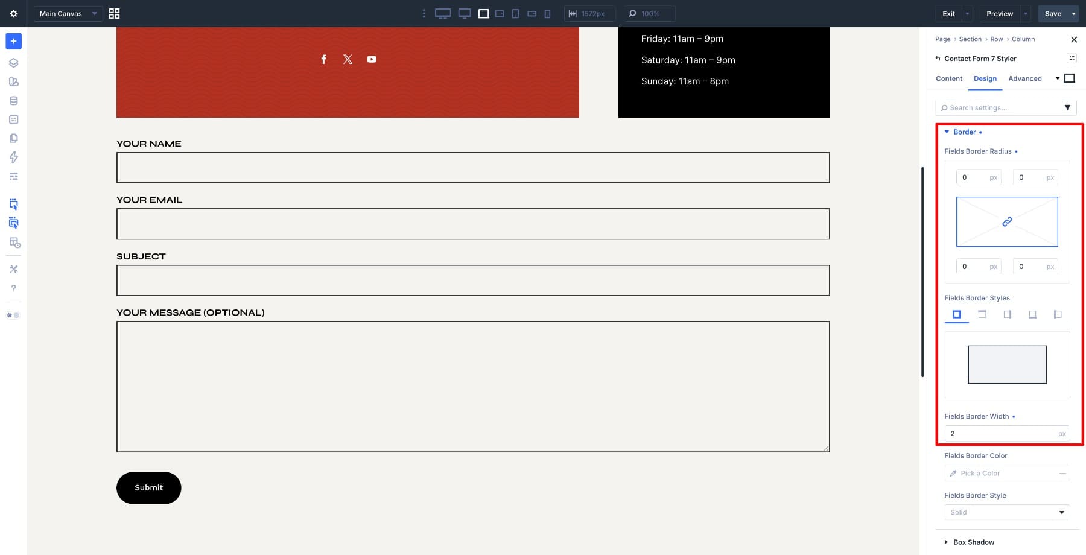The width and height of the screenshot is (1086, 555).
Task: Switch to small tablet landscape view
Action: click(500, 13)
